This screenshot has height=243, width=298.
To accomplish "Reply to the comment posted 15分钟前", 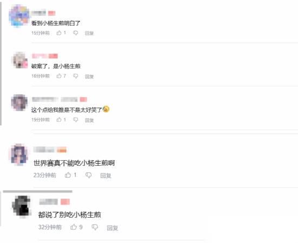I will click(89, 33).
